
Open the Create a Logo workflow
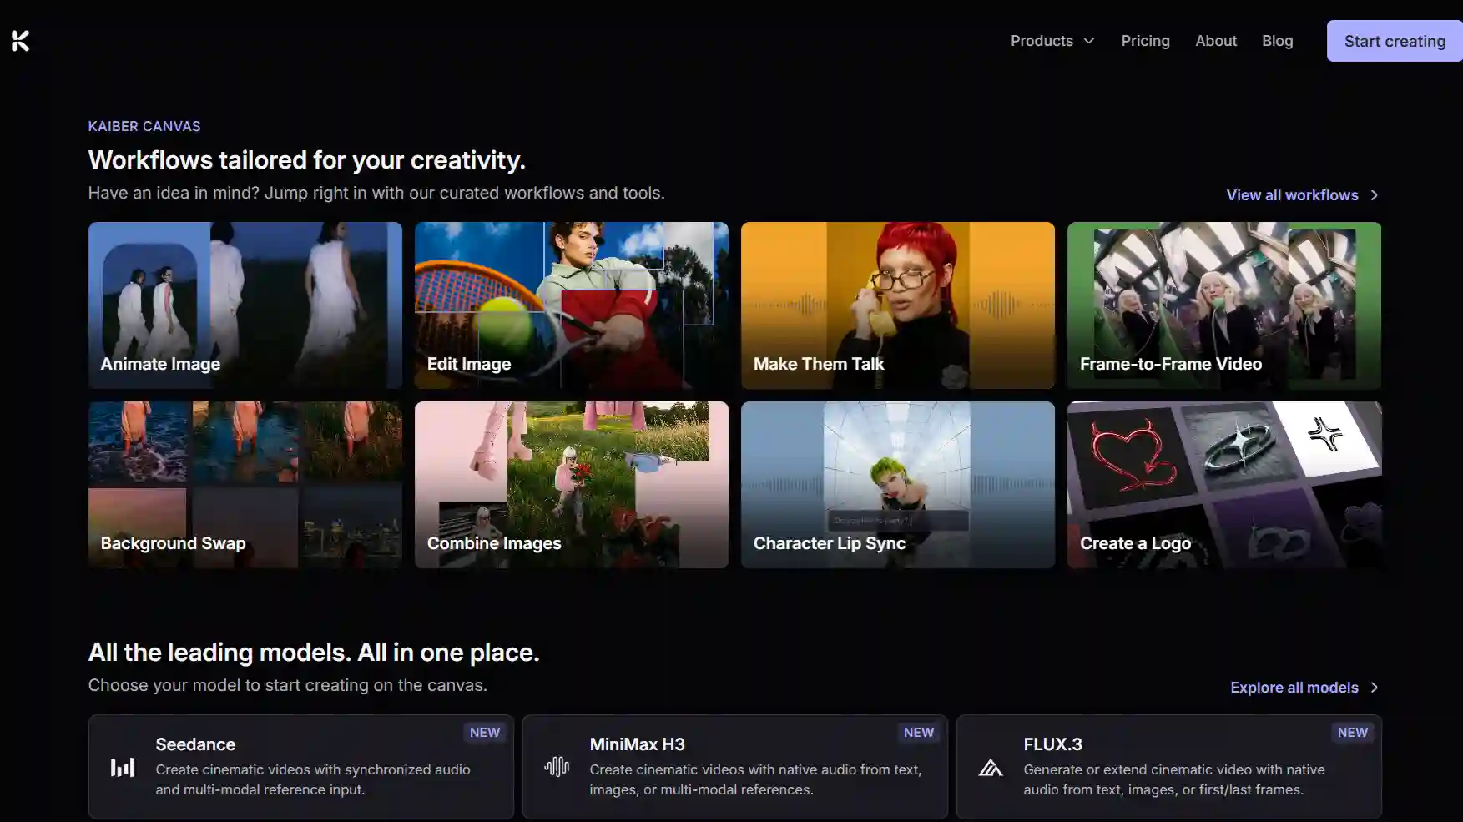coord(1224,485)
